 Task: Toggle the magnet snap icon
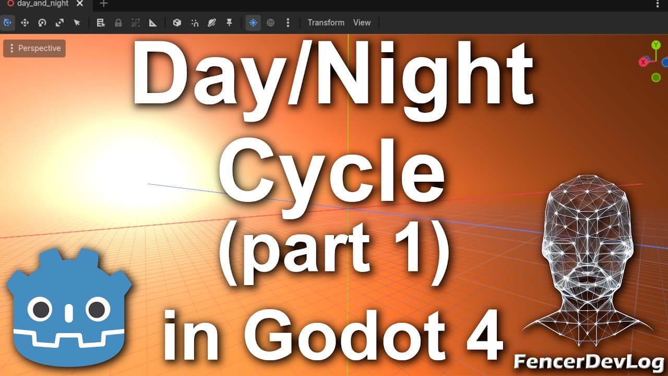tap(194, 23)
